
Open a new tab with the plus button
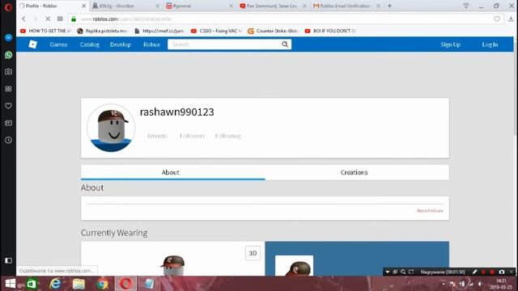coord(389,6)
